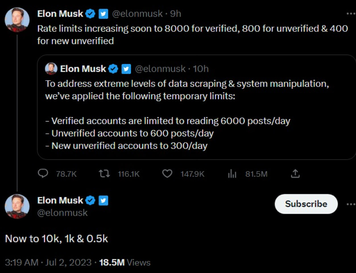Click the Twitter square badge on the quoted tweet
Screen dimensions: 356x273
click(x=126, y=69)
